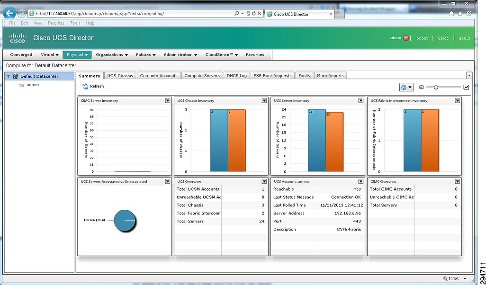Open UCS Servers Associated vs Unassociated menu
This screenshot has width=486, height=285.
(168, 181)
